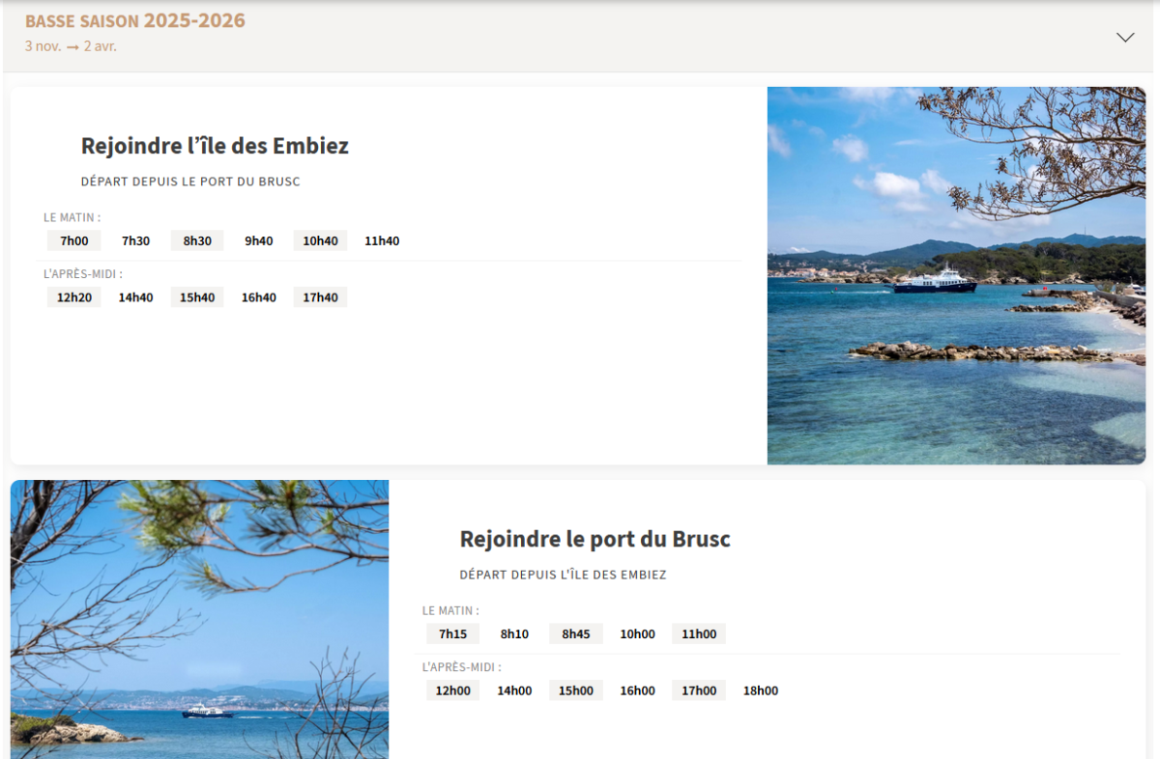This screenshot has height=759, width=1160.
Task: Choose the 11h40 departure time
Action: coord(382,240)
